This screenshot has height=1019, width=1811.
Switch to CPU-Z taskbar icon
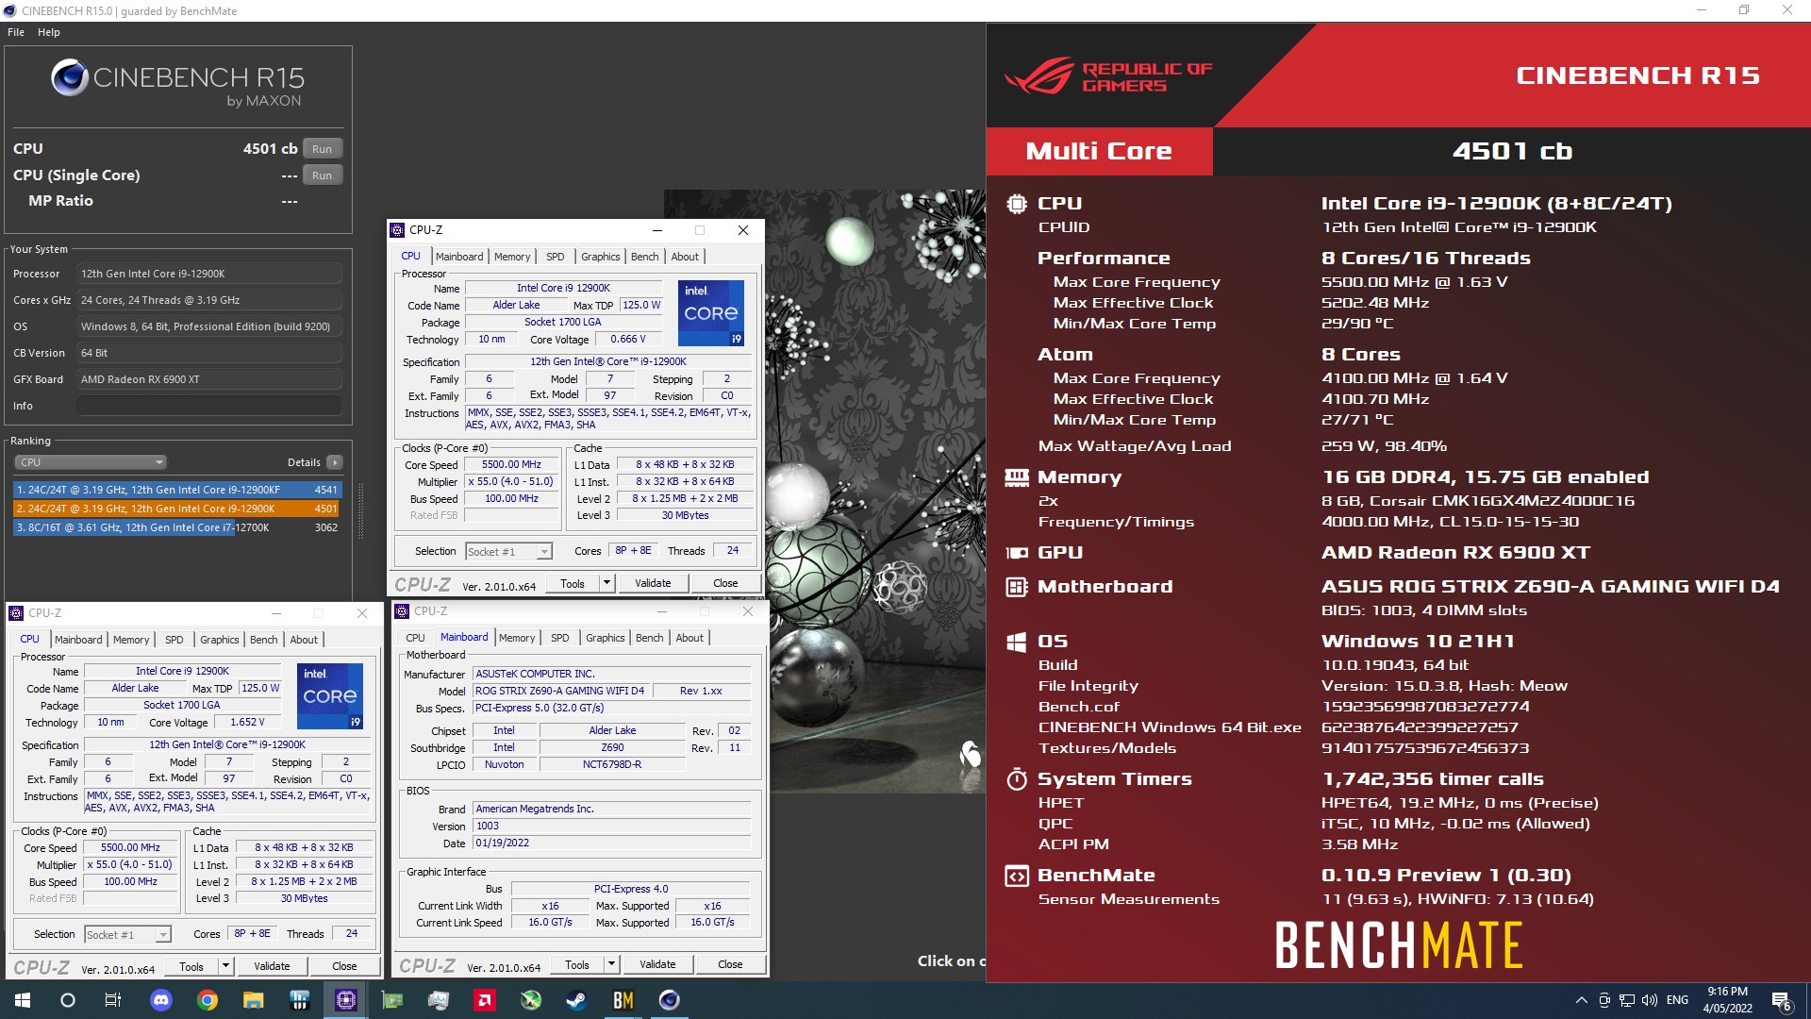coord(346,1000)
